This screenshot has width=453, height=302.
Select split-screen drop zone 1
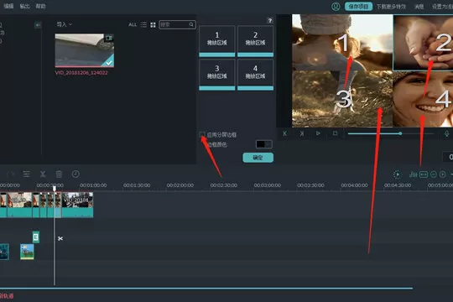(x=217, y=41)
